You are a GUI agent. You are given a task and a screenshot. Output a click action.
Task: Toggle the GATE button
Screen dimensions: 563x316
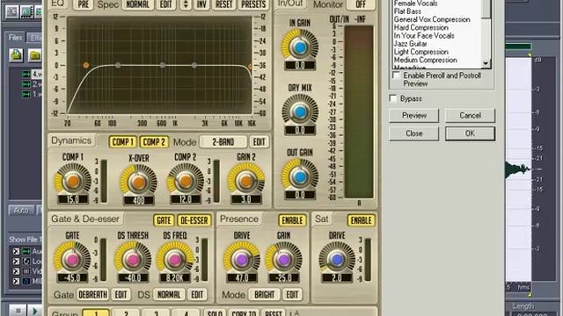164,220
